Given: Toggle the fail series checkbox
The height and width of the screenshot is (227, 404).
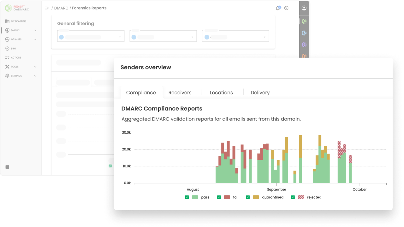Looking at the screenshot, I should coord(219,197).
